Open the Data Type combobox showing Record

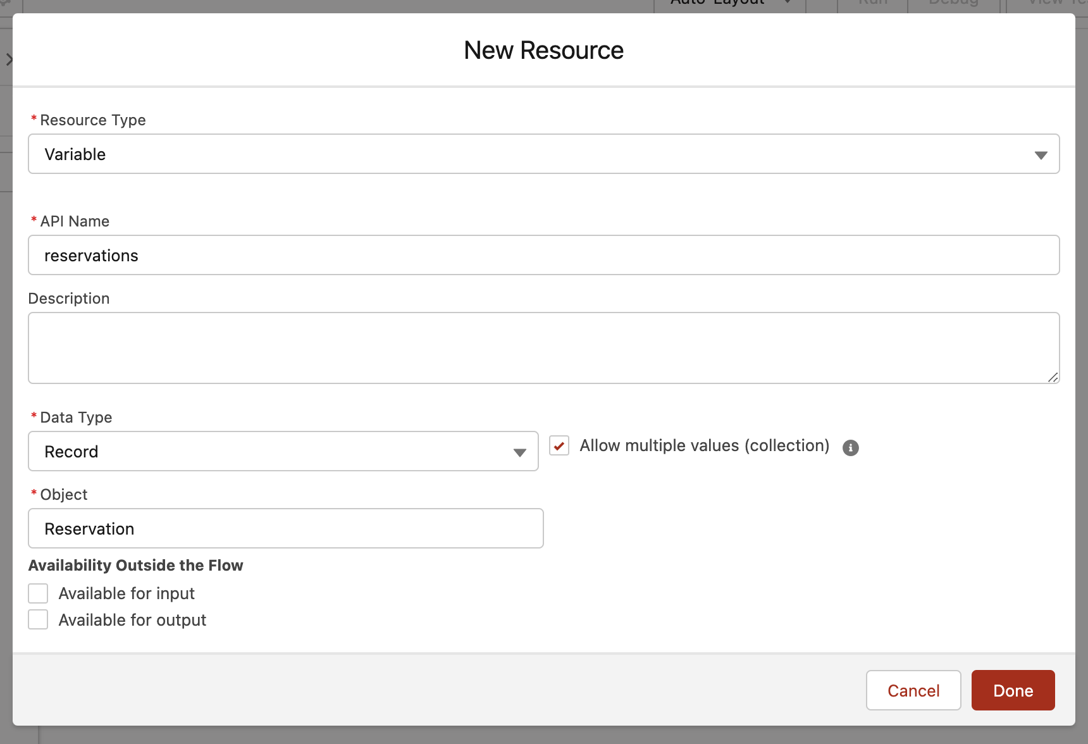click(282, 452)
